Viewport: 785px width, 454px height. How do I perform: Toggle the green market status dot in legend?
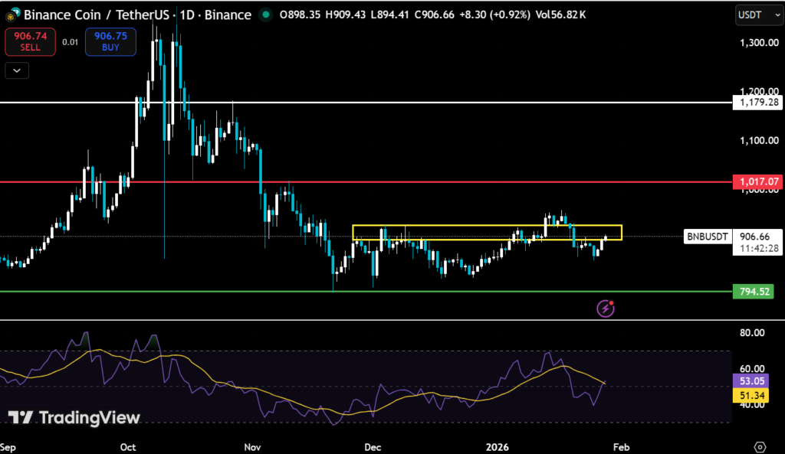[x=264, y=15]
